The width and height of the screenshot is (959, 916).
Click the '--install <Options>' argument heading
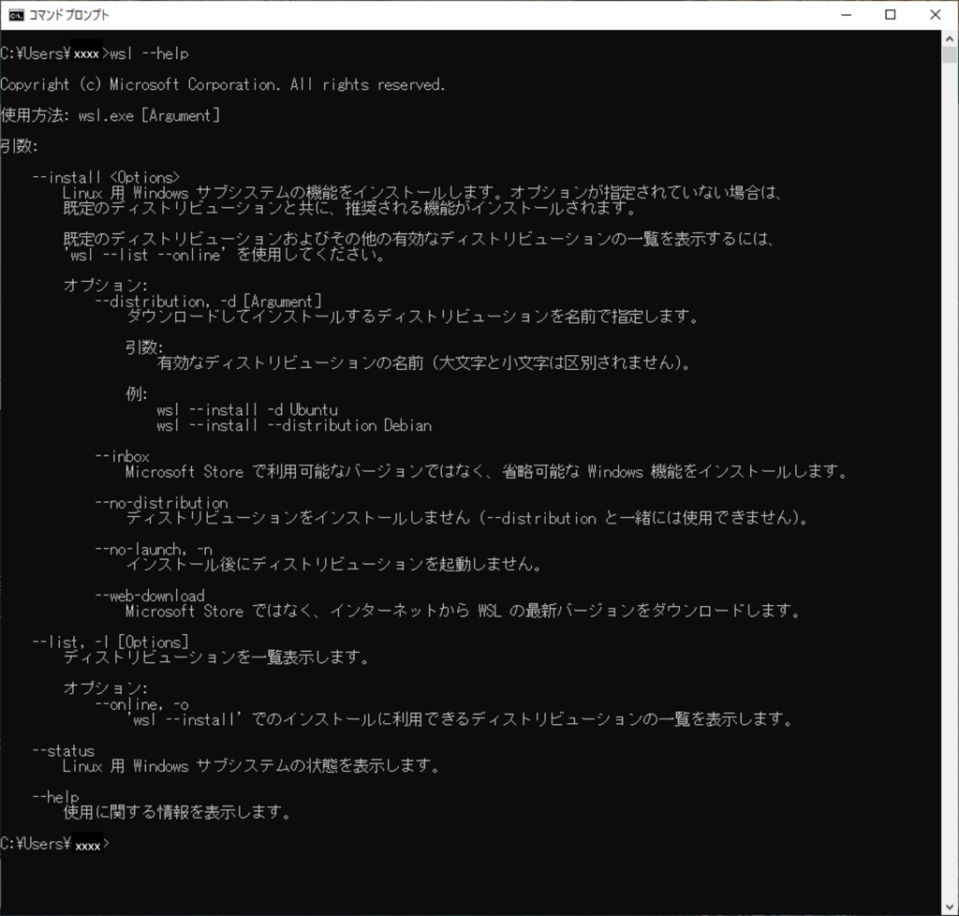click(105, 177)
